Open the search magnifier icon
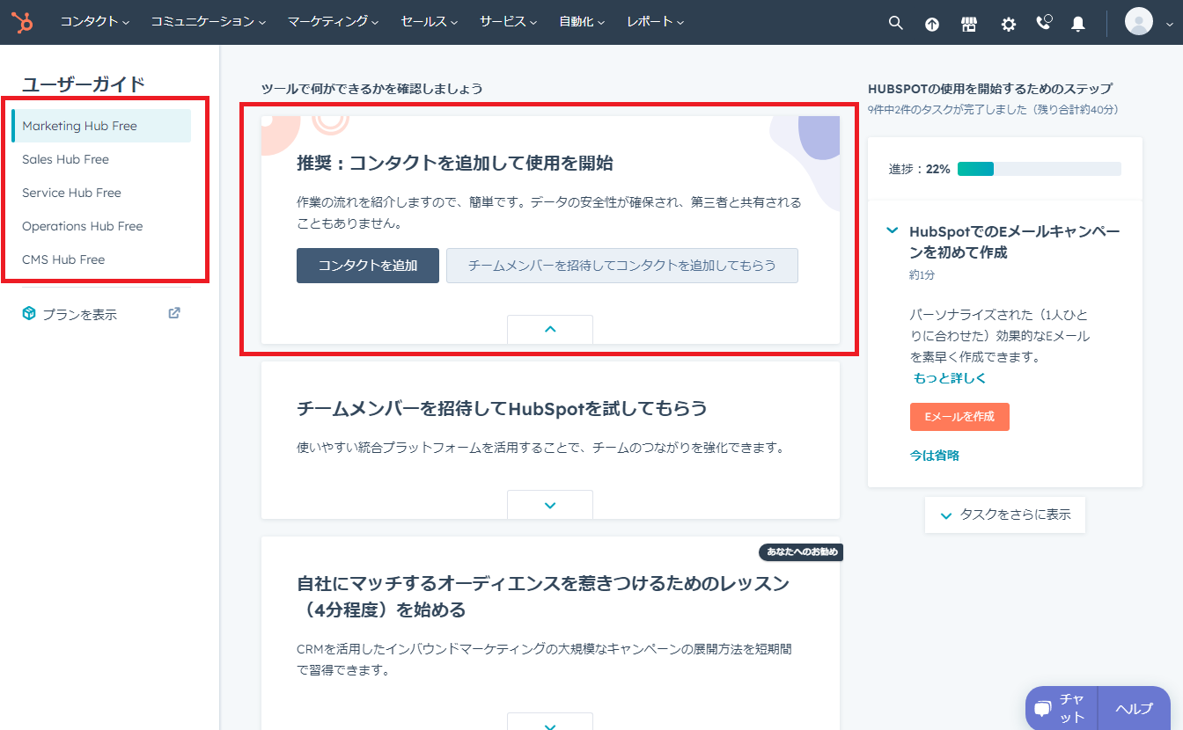Screen dimensions: 1183x730 click(x=895, y=23)
